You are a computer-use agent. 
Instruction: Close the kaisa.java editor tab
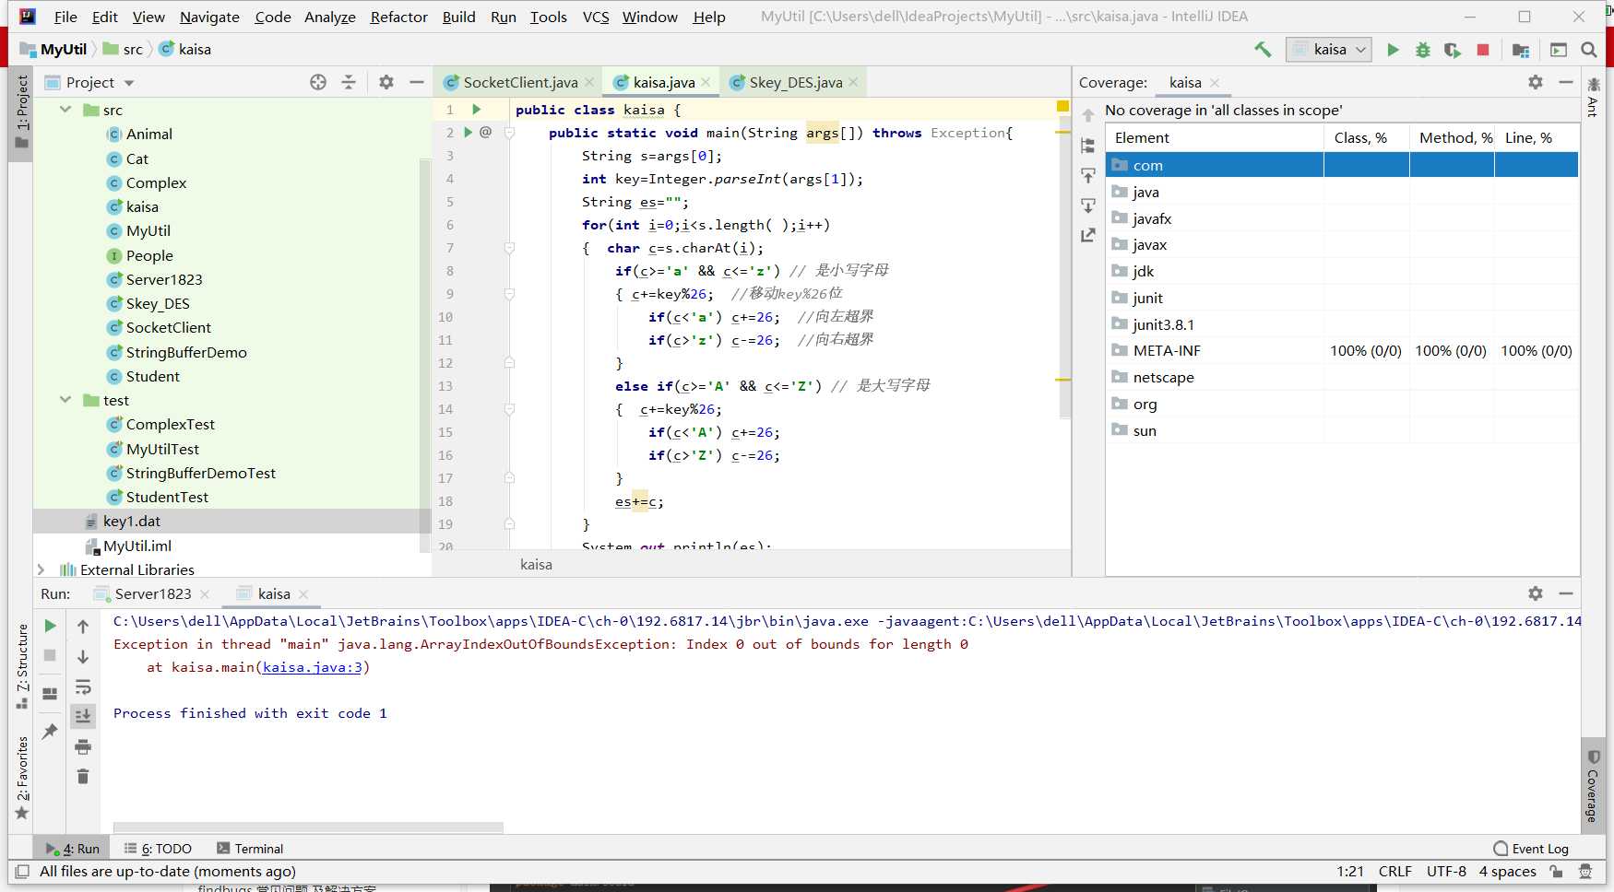pyautogui.click(x=706, y=82)
